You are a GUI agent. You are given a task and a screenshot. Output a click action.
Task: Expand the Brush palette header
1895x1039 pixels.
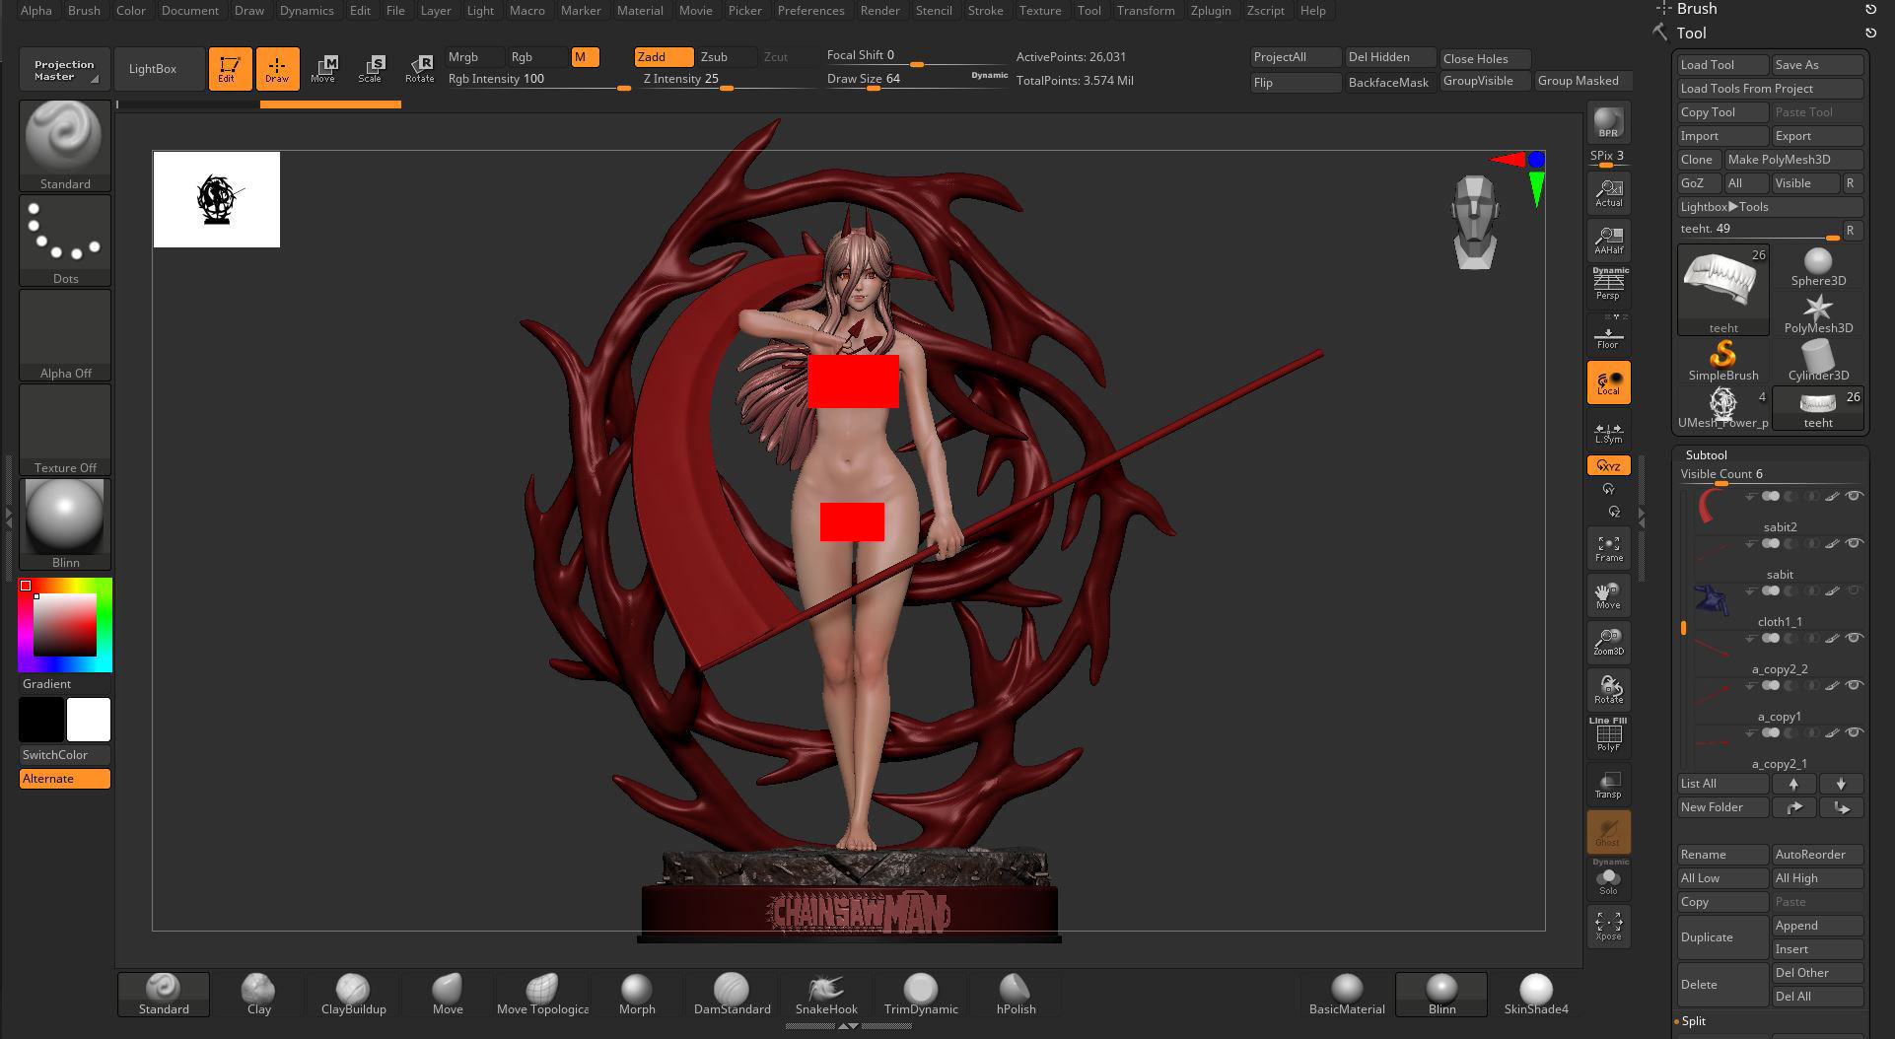point(1696,9)
